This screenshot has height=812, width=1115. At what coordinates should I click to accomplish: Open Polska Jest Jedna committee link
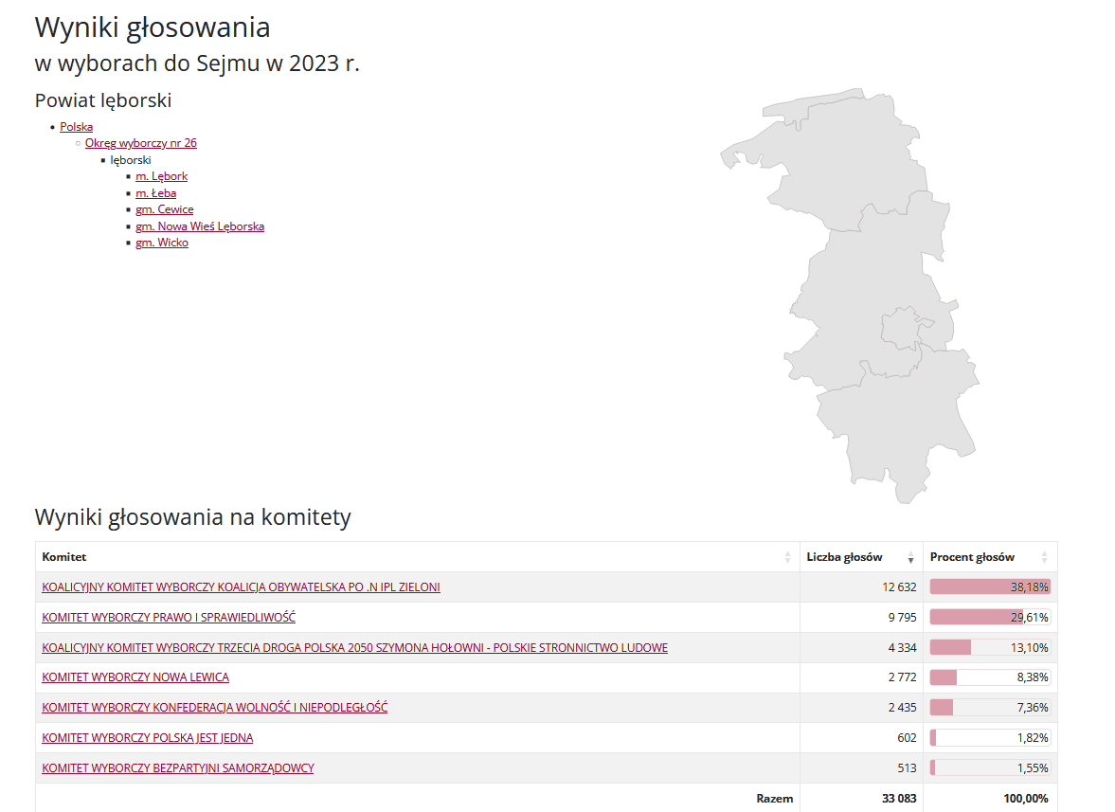coord(147,738)
